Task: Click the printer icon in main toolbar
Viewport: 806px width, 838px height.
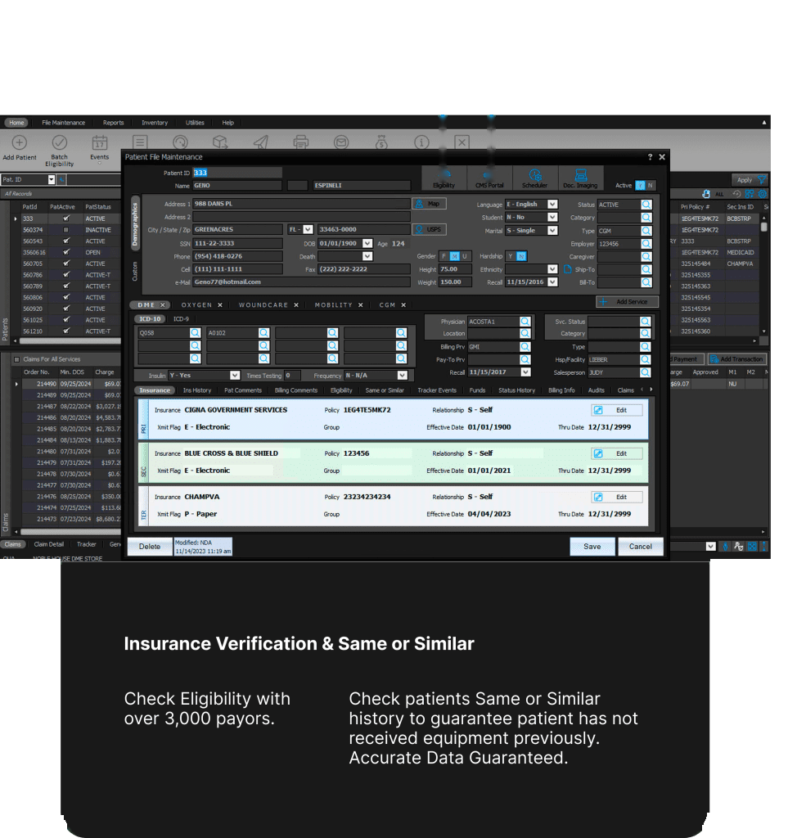Action: point(301,142)
